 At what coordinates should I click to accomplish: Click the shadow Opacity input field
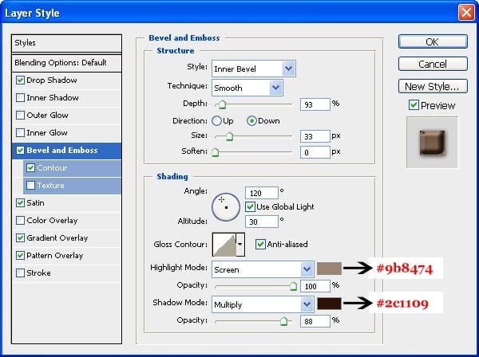tap(315, 321)
